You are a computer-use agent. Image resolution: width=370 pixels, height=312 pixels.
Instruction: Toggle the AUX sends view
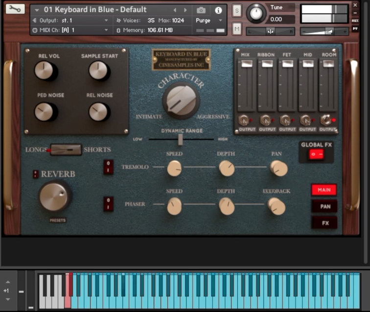(355, 21)
